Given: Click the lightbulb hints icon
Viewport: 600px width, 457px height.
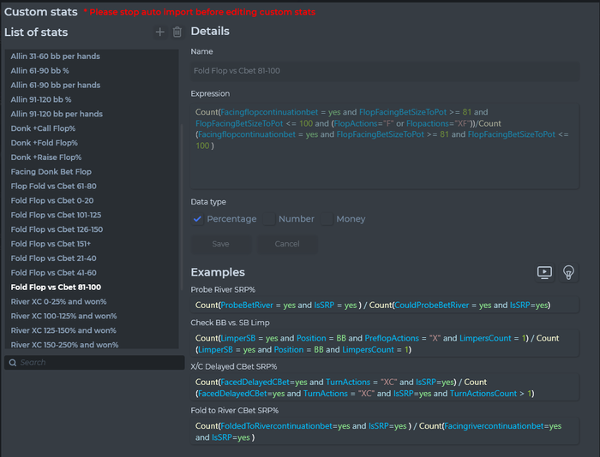Looking at the screenshot, I should 567,272.
